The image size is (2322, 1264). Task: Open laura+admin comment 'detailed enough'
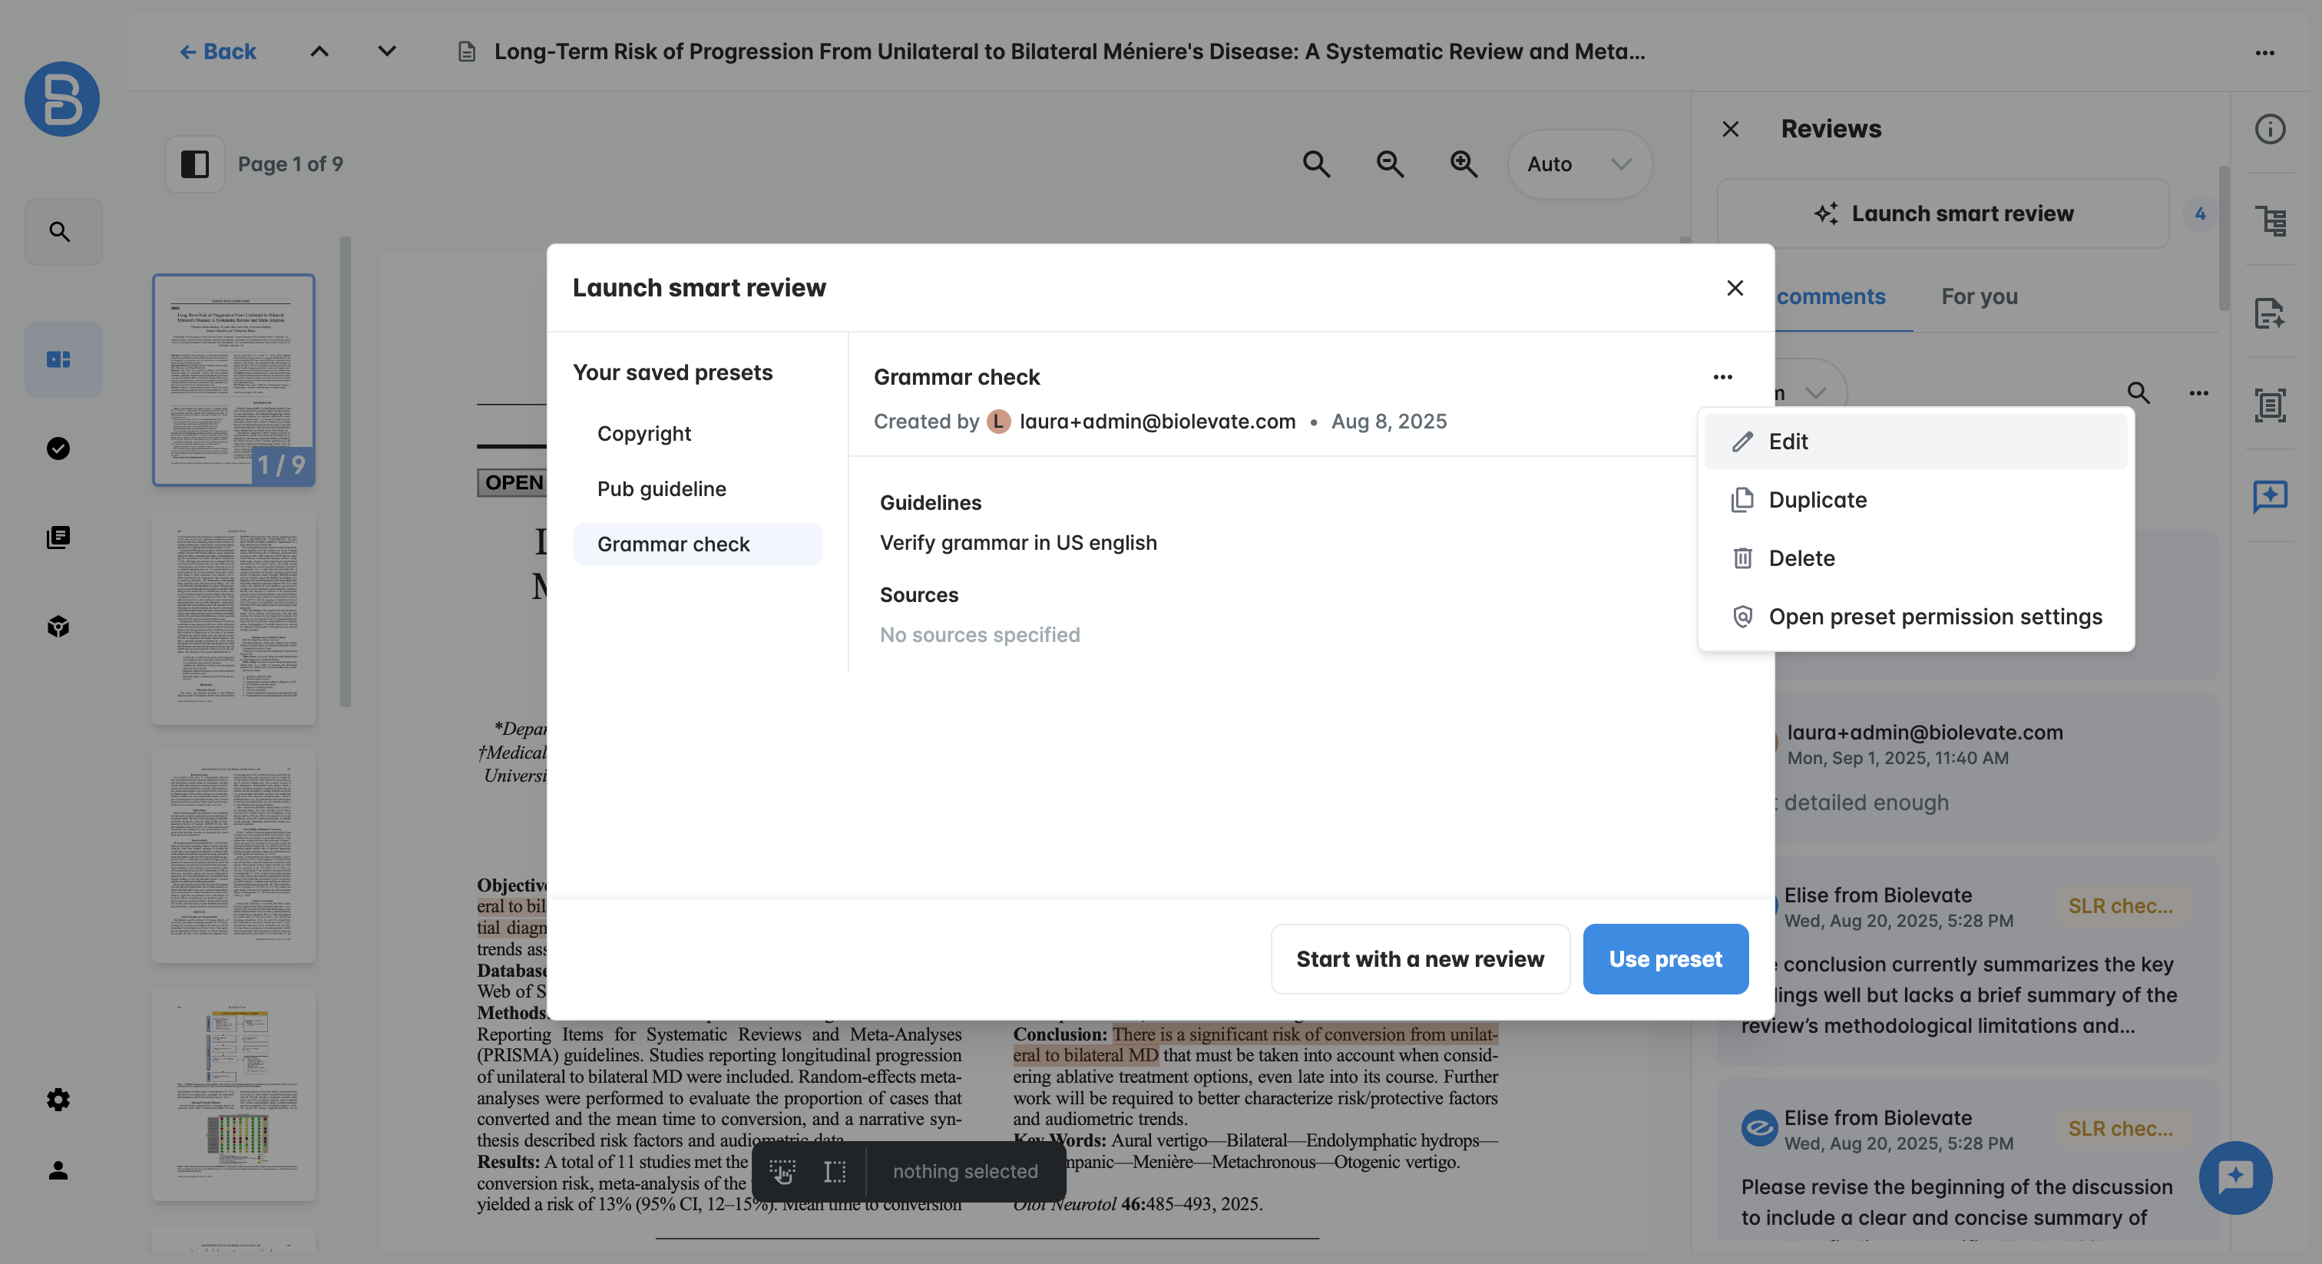1968,768
